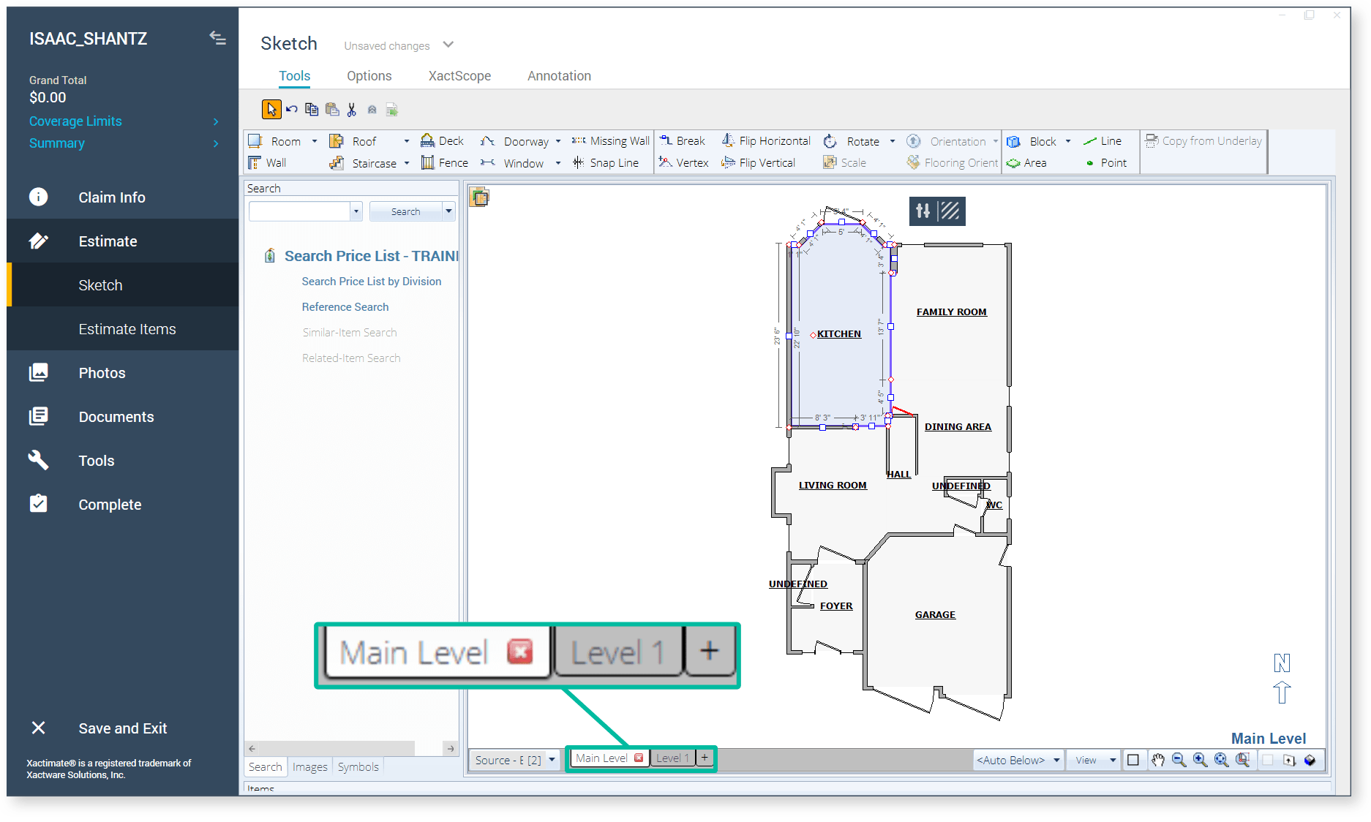
Task: Click the Snap Line tool
Action: (608, 162)
